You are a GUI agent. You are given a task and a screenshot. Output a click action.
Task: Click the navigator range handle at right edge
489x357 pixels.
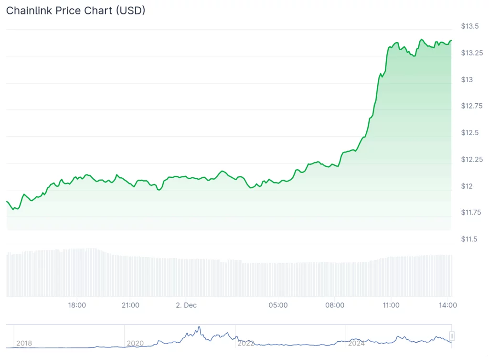tap(451, 336)
